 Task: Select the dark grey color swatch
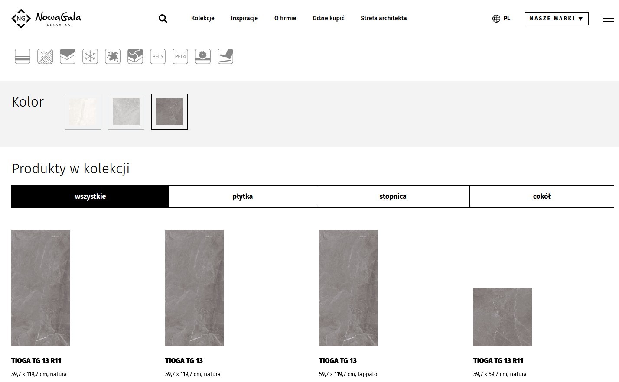(169, 112)
